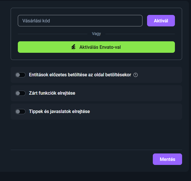Enable the Zárt funkciók elrejtése switch
The width and height of the screenshot is (191, 181).
tap(20, 93)
